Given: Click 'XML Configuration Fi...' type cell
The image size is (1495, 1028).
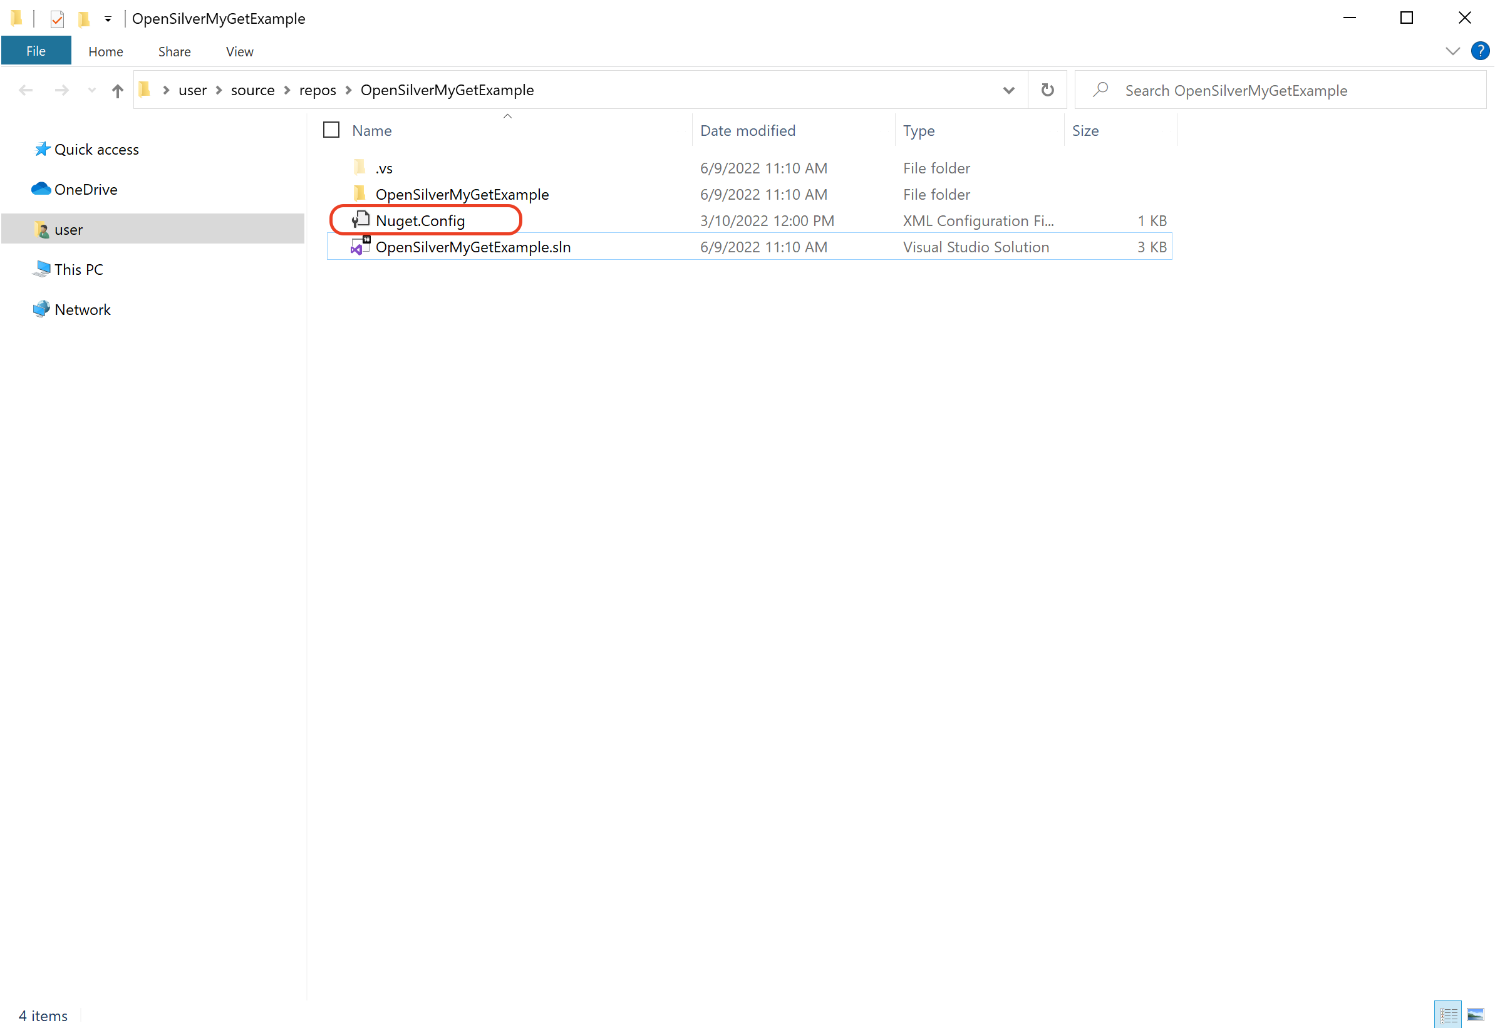Looking at the screenshot, I should (x=979, y=221).
